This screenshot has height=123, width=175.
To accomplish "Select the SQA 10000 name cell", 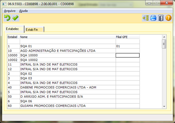I will [x=68, y=55].
